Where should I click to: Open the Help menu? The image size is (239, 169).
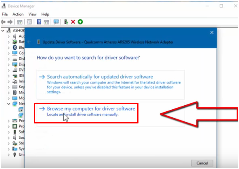tap(45, 14)
